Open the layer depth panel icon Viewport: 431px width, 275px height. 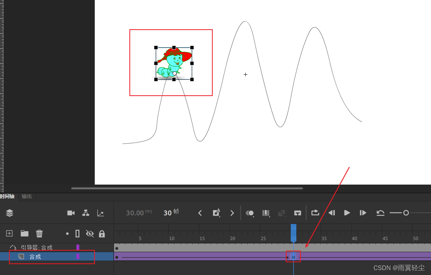click(101, 213)
